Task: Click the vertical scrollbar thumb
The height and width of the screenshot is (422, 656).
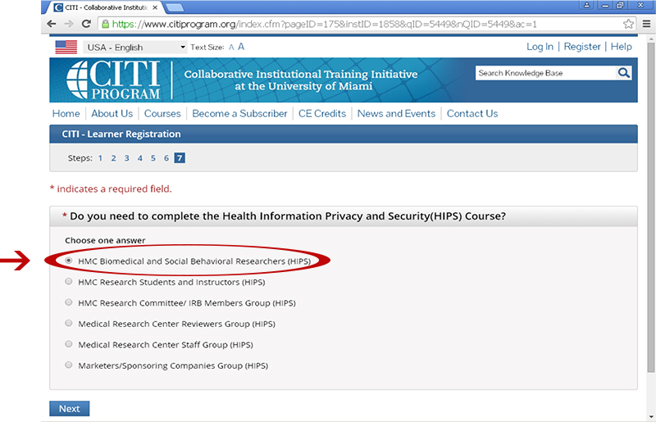Action: coord(650,206)
